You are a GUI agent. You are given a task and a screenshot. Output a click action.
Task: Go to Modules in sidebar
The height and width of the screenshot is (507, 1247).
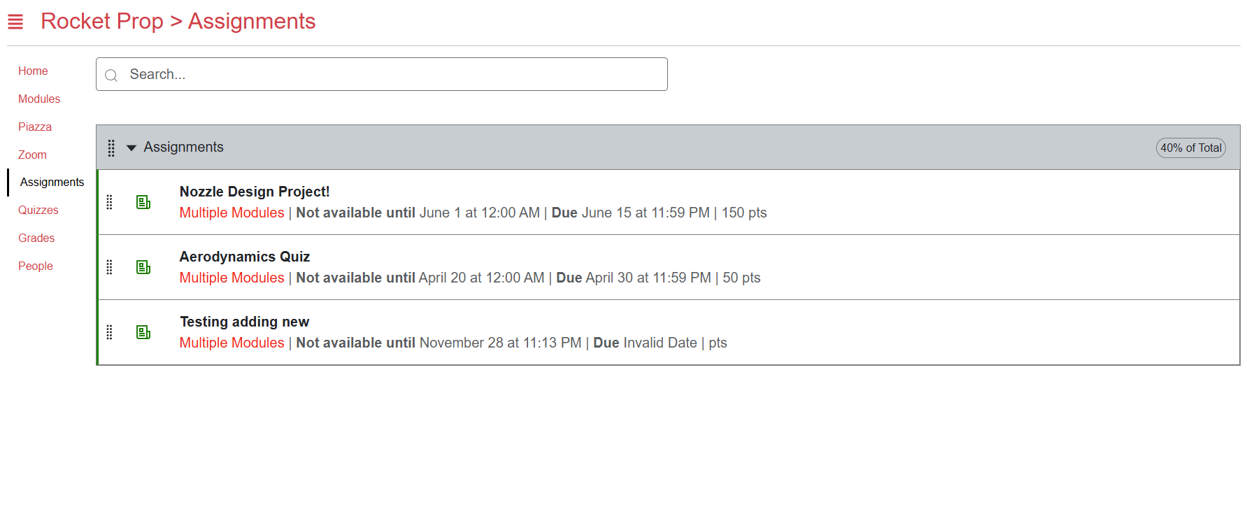tap(39, 99)
